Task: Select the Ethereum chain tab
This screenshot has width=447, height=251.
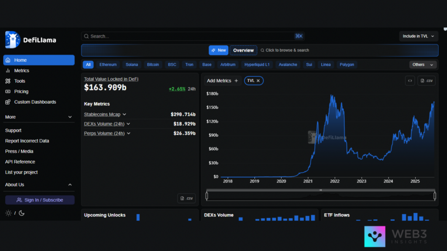Action: (x=108, y=64)
